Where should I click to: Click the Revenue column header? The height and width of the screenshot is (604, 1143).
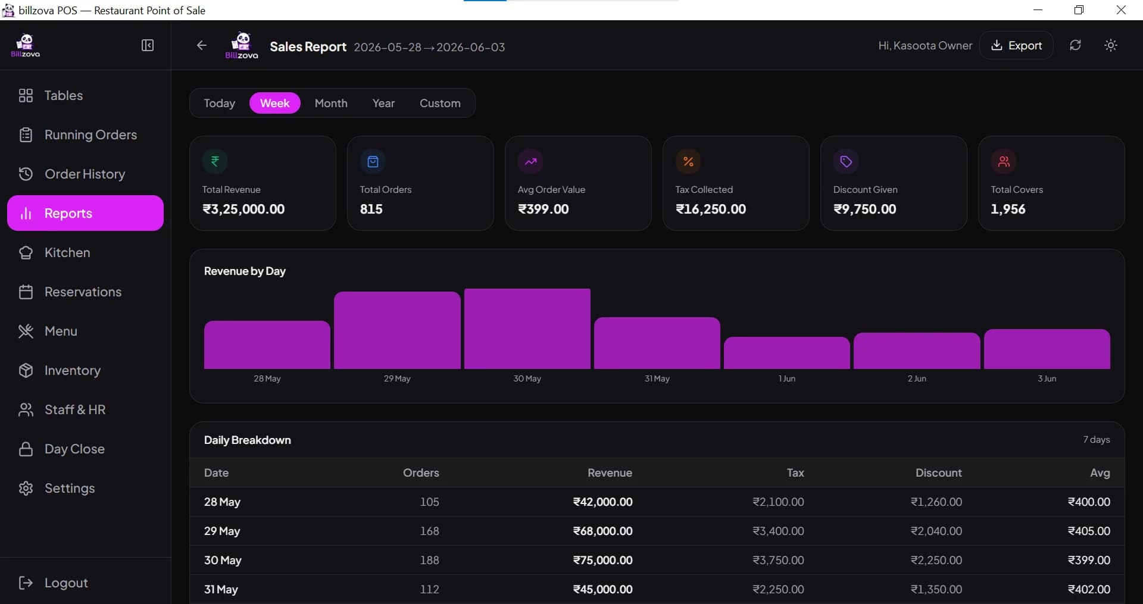coord(610,472)
